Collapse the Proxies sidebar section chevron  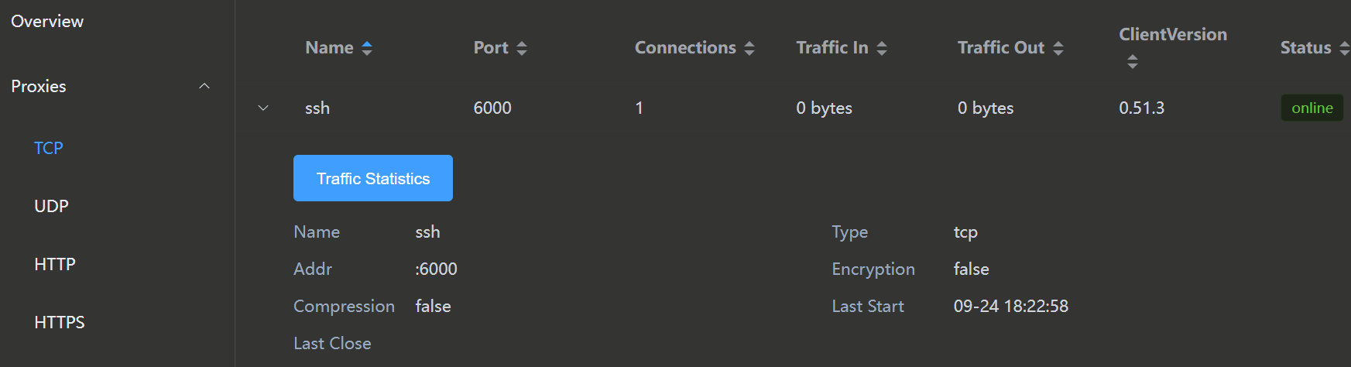pyautogui.click(x=204, y=86)
